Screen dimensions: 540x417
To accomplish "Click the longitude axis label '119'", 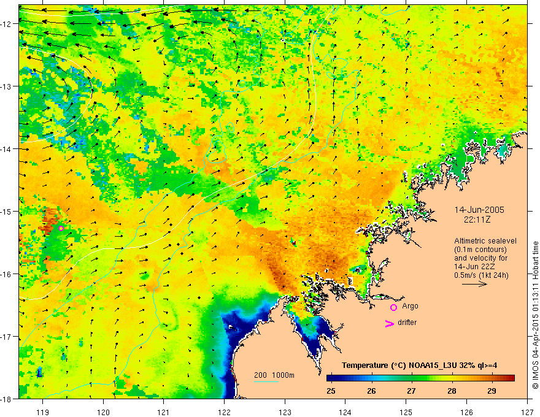I will coord(43,412).
